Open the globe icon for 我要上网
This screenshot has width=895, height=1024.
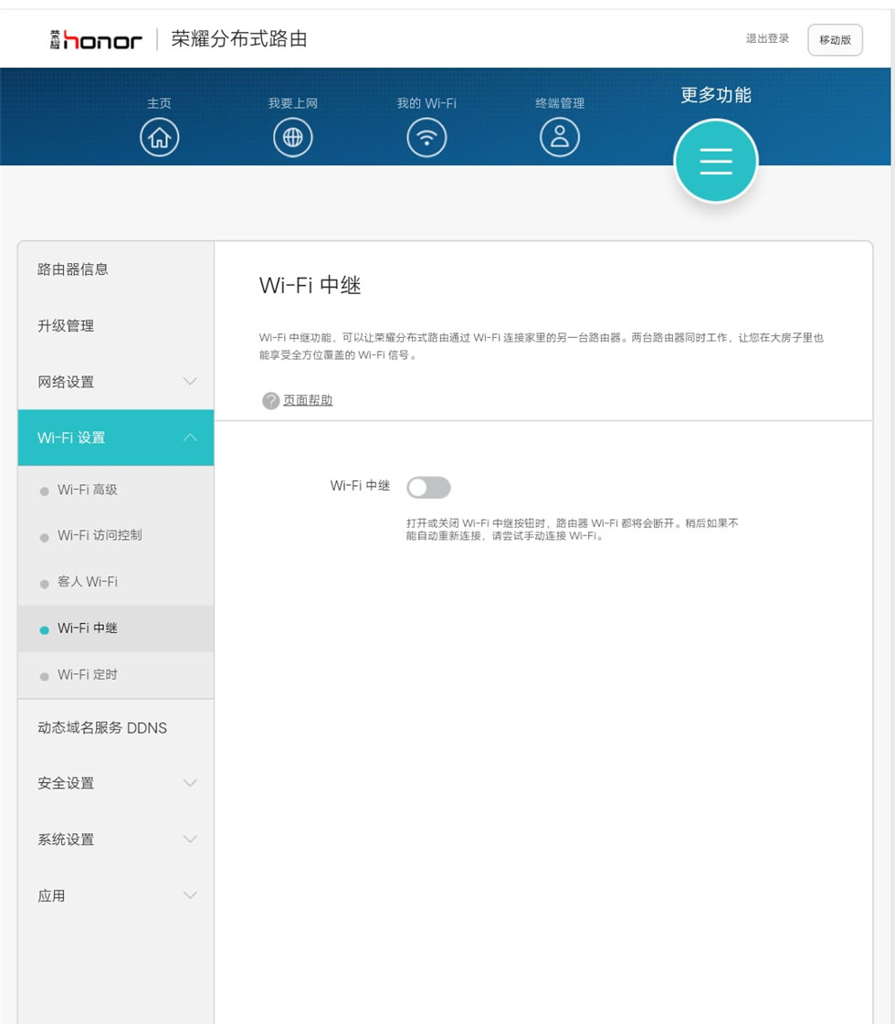(x=293, y=137)
